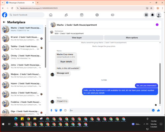Open the Macho conversation in list
This screenshot has width=165, height=132.
(x=22, y=29)
